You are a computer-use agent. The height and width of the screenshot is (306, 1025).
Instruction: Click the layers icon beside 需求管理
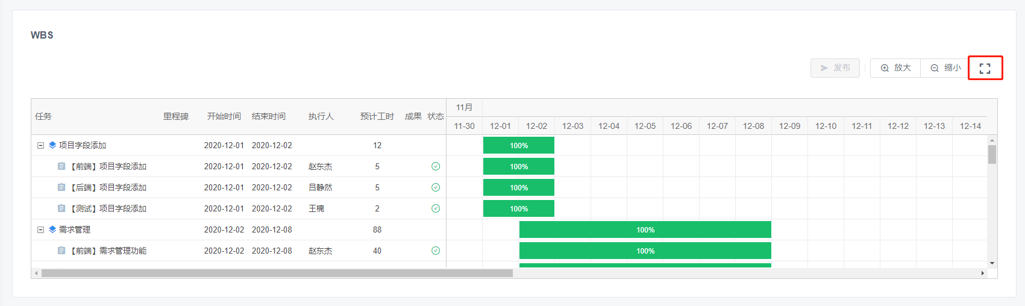pyautogui.click(x=52, y=230)
